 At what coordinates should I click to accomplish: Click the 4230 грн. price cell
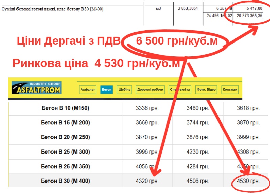[x=198, y=152]
